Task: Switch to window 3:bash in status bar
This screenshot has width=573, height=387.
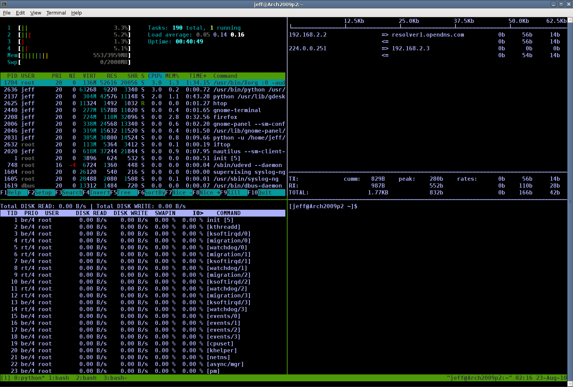Action: pos(115,378)
